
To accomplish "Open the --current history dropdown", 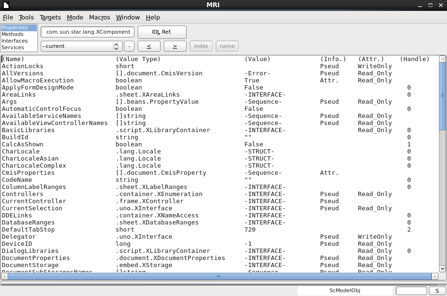I will (81, 46).
